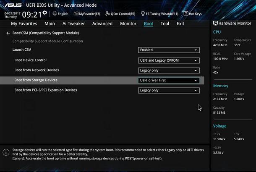
Task: Click the 100.0 MHz BCLK value
Action: (220, 59)
